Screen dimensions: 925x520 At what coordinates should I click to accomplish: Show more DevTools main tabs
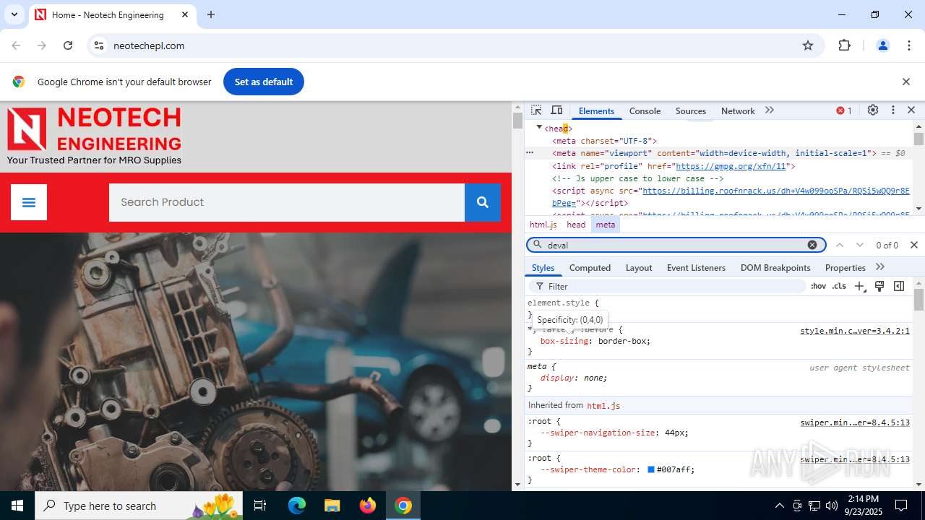pos(770,110)
